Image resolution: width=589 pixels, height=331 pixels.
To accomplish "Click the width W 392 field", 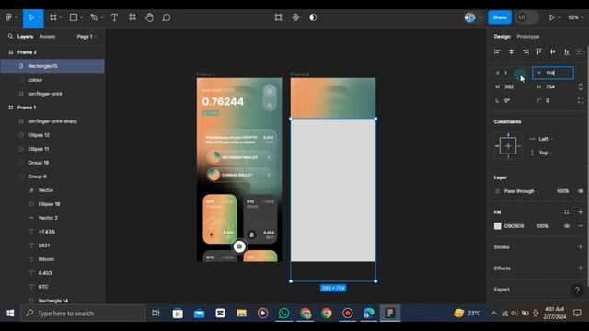I will tap(512, 86).
